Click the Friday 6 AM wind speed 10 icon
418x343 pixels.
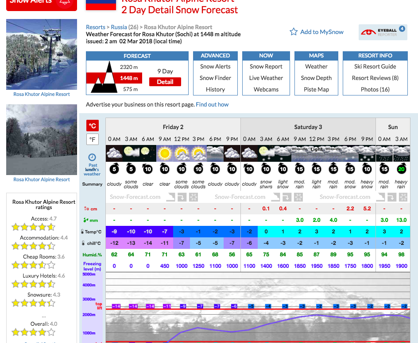click(x=148, y=168)
